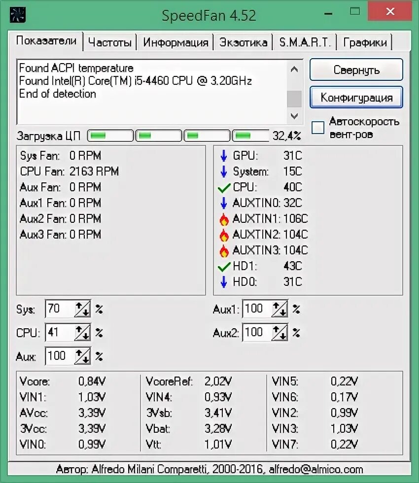Viewport: 419px width, 483px height.
Task: Click the Aux fan speed stepper arrows
Action: (82, 356)
